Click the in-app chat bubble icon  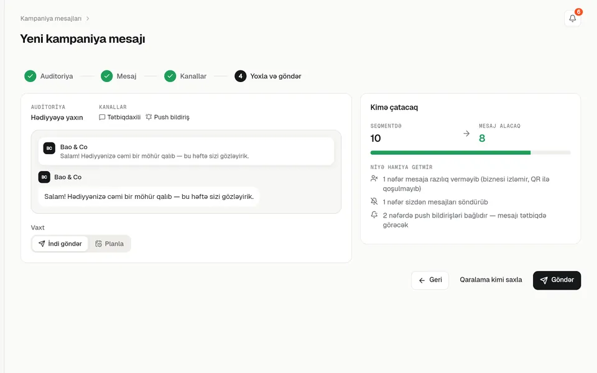(102, 117)
